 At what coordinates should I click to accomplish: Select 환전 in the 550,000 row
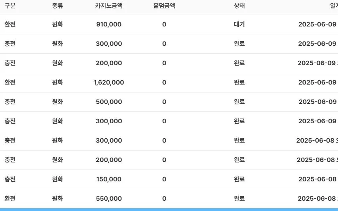click(x=10, y=198)
